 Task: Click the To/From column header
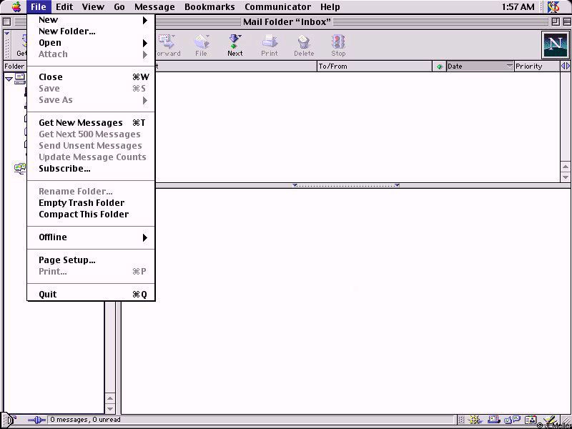[374, 66]
